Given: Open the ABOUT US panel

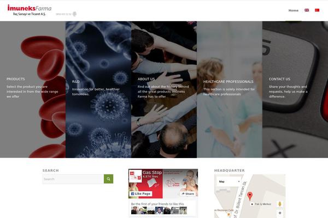Looking at the screenshot, I should coord(164,89).
